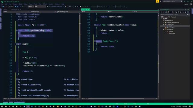Click the Navigate Backward toolbar icon
The width and height of the screenshot is (193, 108).
(x=3, y=7)
